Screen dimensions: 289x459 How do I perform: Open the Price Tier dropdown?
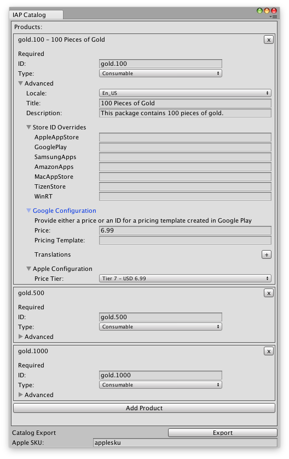(185, 279)
